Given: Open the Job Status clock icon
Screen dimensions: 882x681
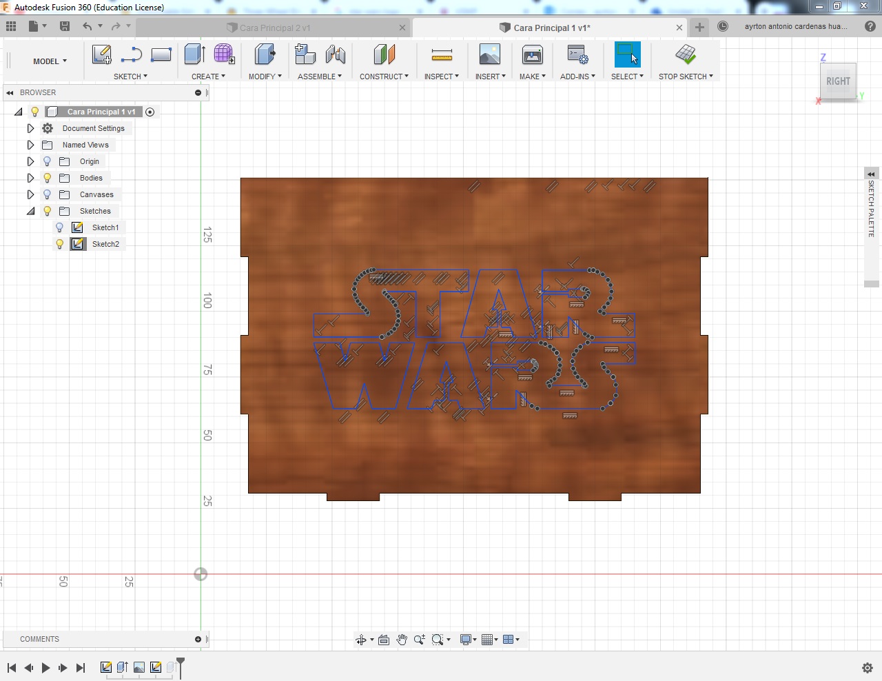Looking at the screenshot, I should (723, 26).
